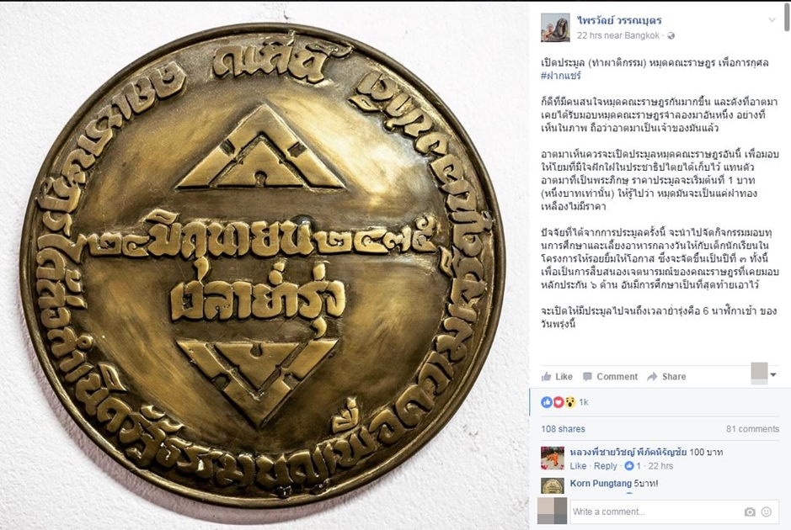Open the 81 comments link

click(752, 429)
